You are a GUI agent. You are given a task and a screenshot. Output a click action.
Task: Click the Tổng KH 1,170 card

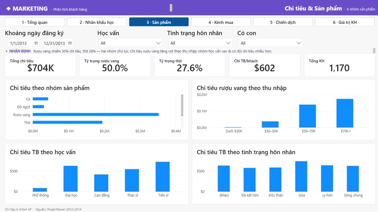[x=339, y=65]
